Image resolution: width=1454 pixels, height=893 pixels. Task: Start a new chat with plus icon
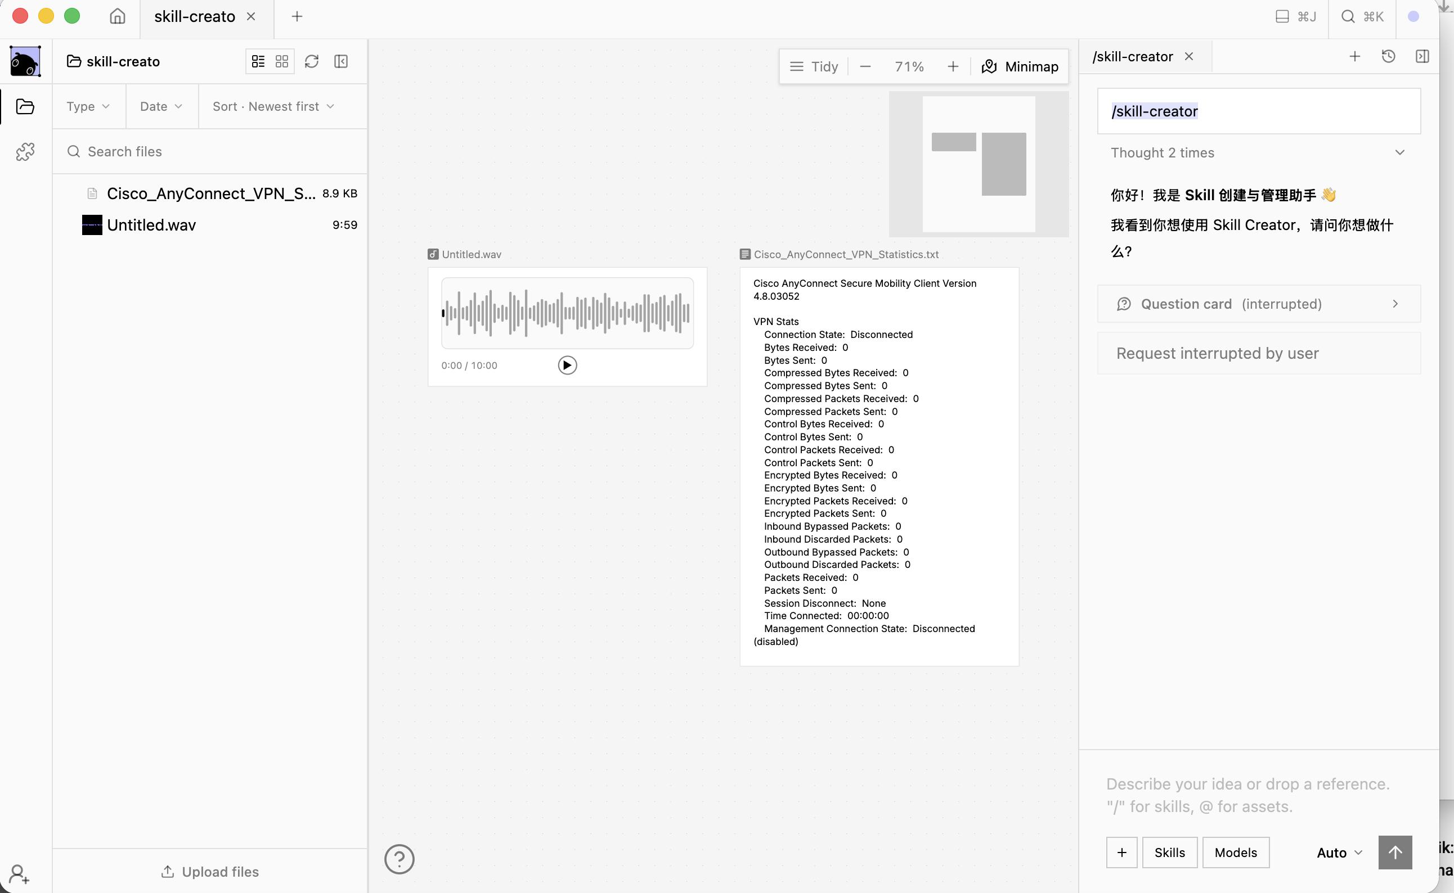tap(1355, 57)
